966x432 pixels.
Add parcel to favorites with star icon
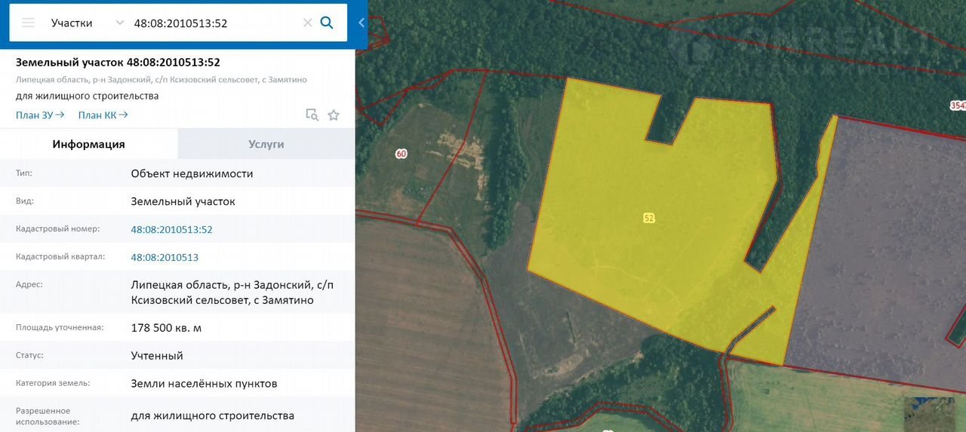pyautogui.click(x=334, y=115)
